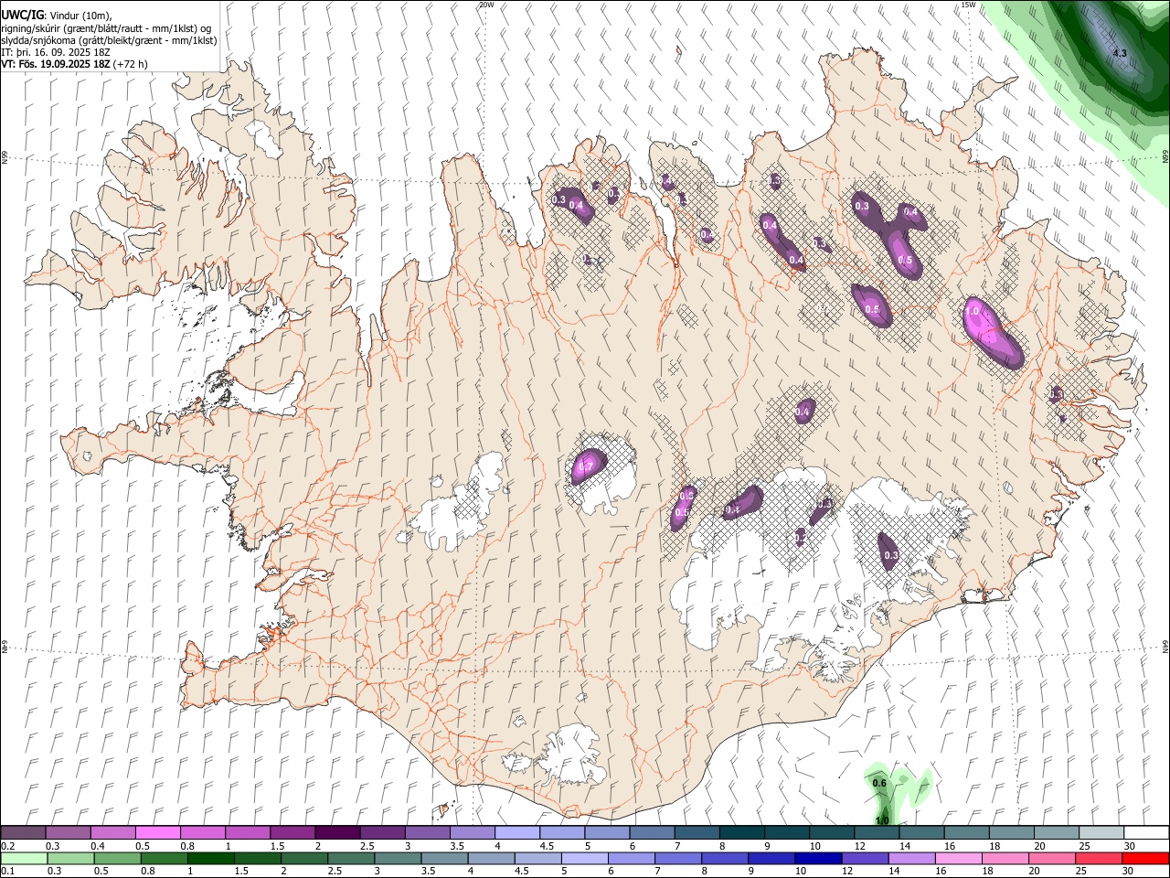The width and height of the screenshot is (1170, 878).
Task: Select the 'IT: þri. 16. 09. 2025 18Z' line
Action: coord(57,52)
